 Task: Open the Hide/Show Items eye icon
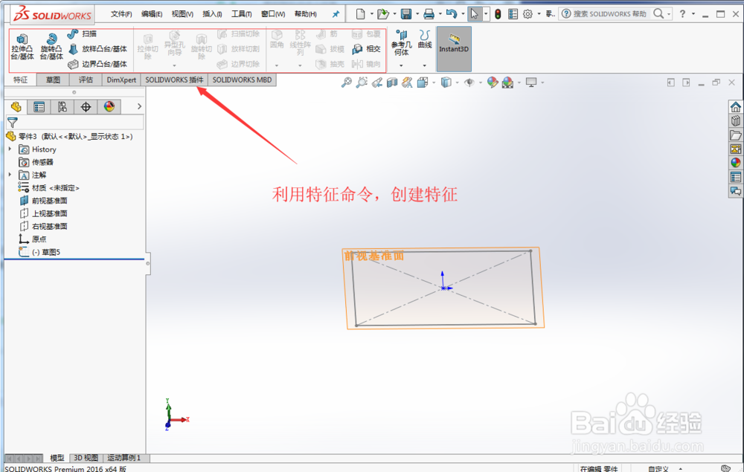(469, 83)
